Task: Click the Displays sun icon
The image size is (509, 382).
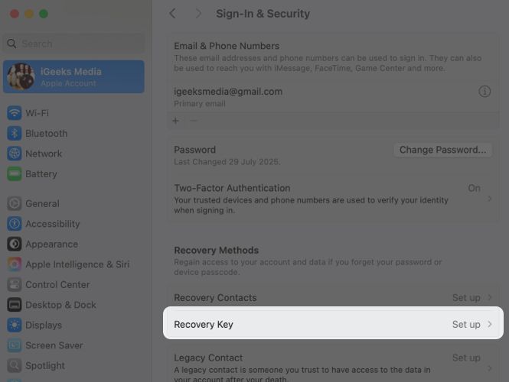Action: tap(15, 325)
